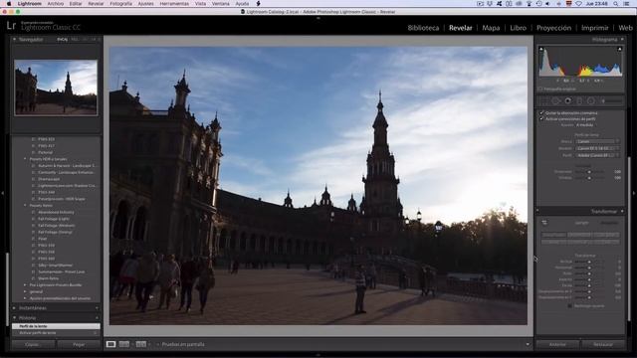Screen dimensions: 637x358
Task: Collapse the Historia panel
Action: [14, 318]
